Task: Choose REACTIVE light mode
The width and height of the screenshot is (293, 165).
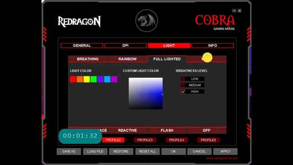Action: [127, 130]
